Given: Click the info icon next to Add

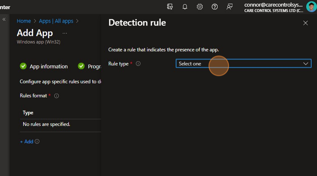Looking at the screenshot, I should coord(37,142).
